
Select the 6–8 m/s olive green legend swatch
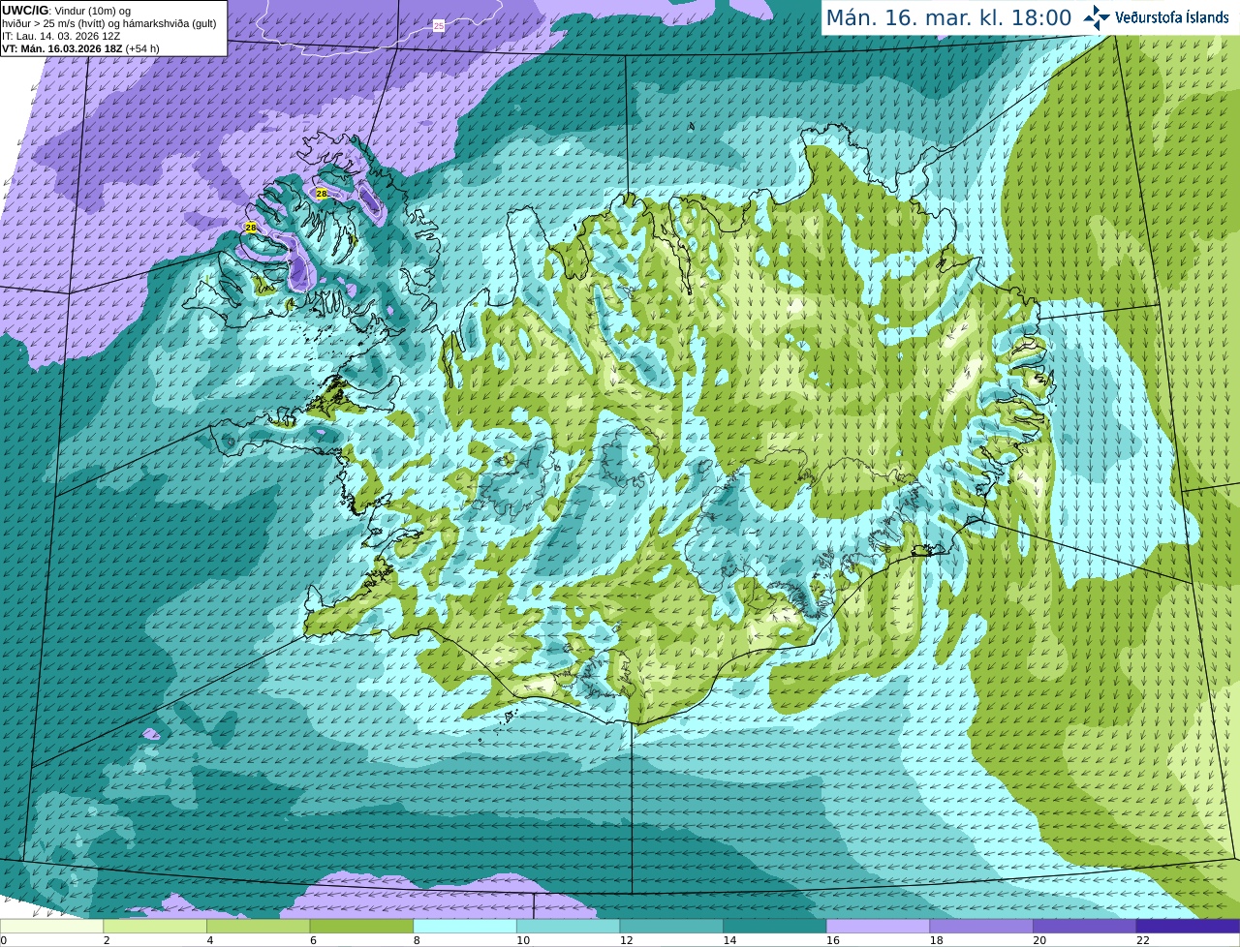[x=361, y=926]
